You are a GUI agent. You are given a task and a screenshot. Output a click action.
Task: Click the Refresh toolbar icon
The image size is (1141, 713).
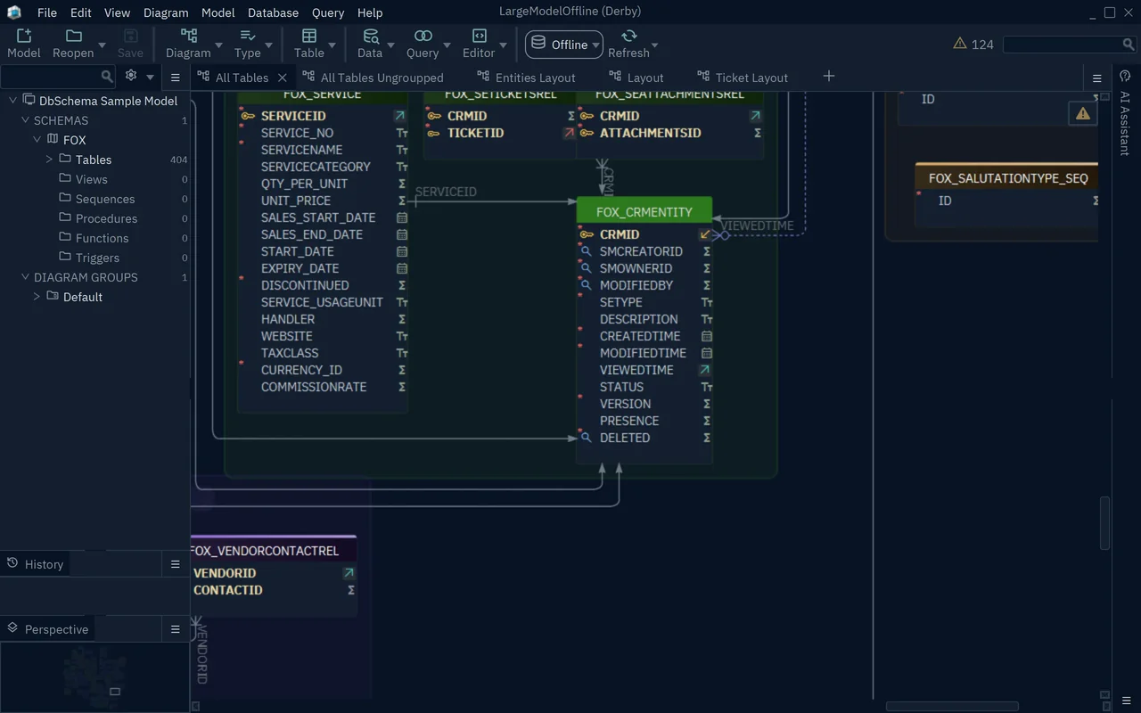(x=629, y=36)
